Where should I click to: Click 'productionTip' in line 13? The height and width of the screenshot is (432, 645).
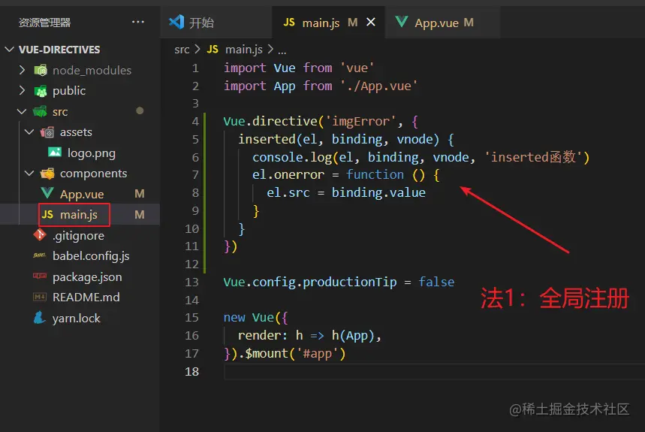click(x=350, y=282)
